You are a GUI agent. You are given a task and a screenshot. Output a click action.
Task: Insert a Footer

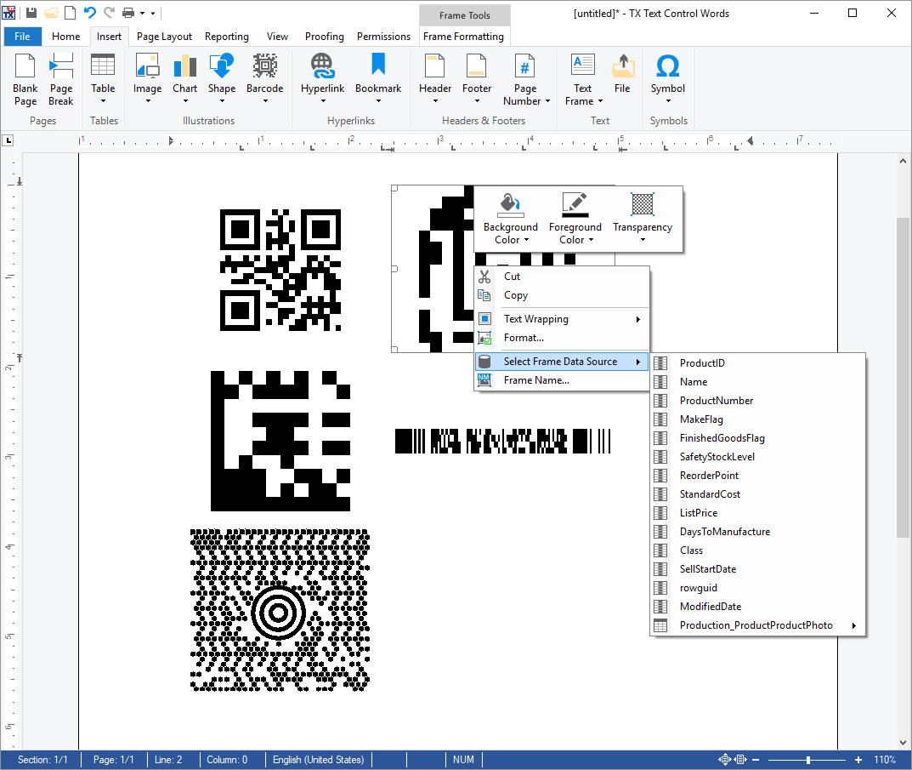pyautogui.click(x=477, y=80)
